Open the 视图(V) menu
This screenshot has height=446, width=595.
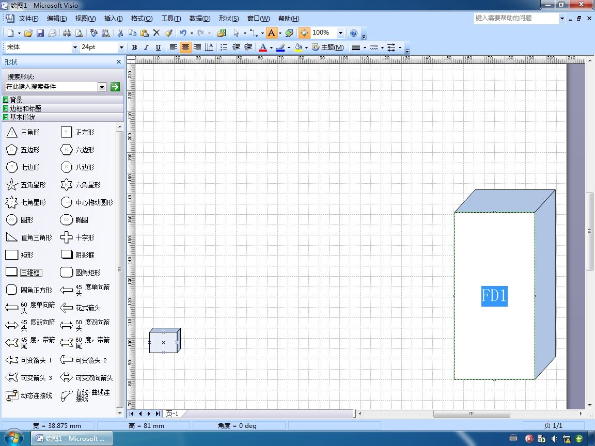(x=85, y=19)
